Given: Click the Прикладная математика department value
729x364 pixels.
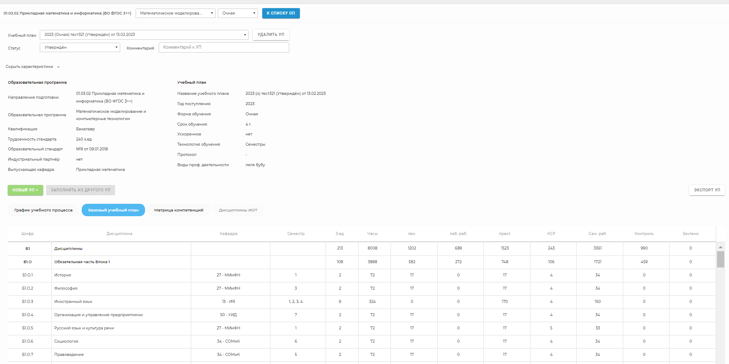Looking at the screenshot, I should (101, 170).
